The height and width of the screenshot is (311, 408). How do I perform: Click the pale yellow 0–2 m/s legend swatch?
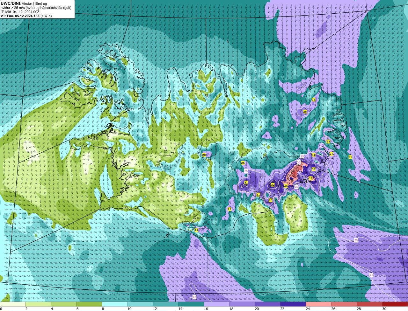pyautogui.click(x=13, y=304)
